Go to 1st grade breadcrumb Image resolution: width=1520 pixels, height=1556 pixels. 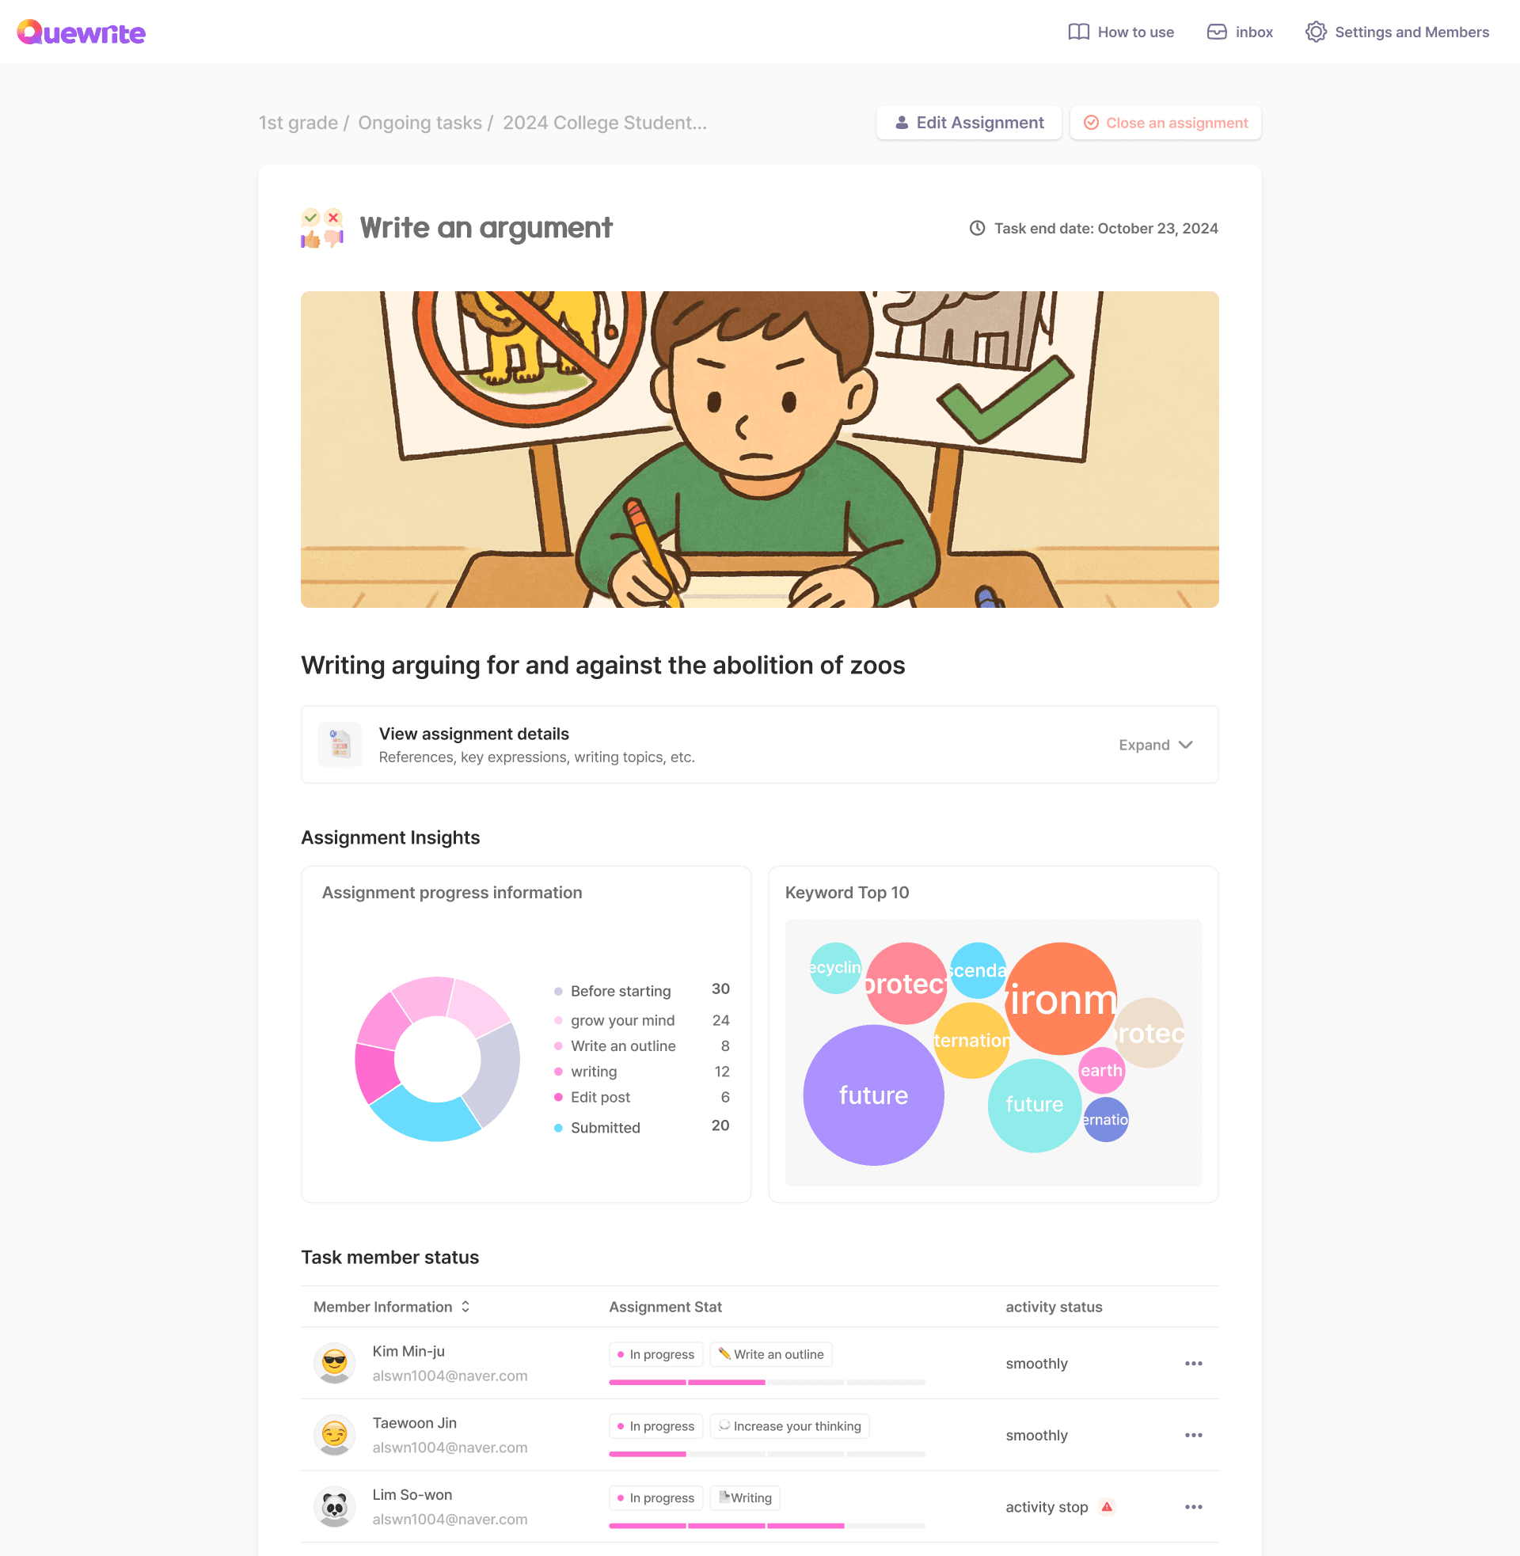298,122
